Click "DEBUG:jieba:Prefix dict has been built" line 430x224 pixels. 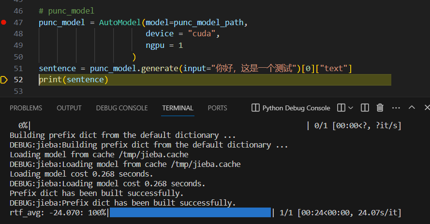pos(122,203)
